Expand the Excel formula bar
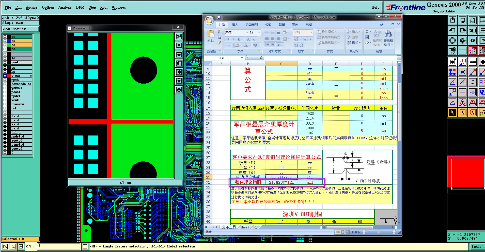485x252 pixels. click(x=399, y=58)
